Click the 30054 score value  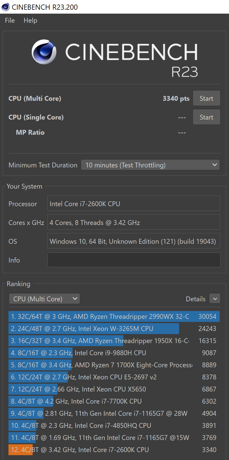tap(207, 316)
